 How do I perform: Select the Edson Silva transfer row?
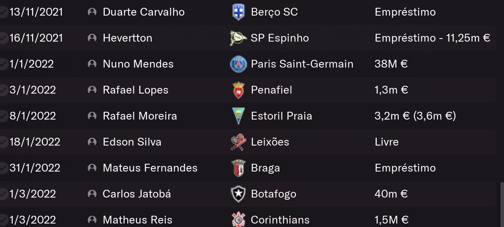click(x=248, y=142)
